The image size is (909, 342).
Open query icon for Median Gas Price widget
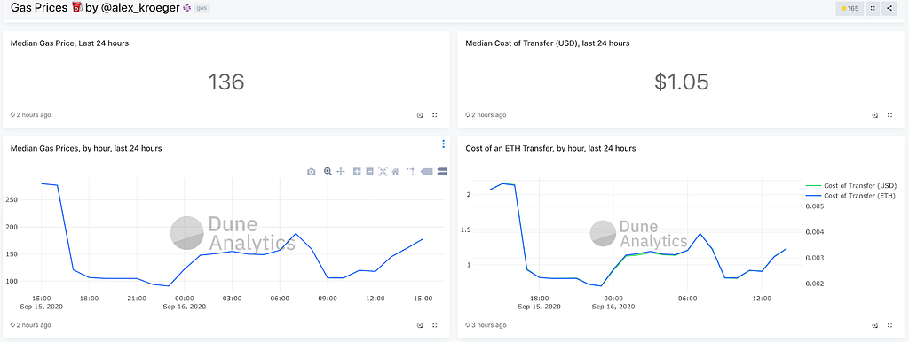click(420, 115)
